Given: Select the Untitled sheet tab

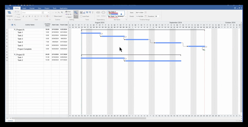Looking at the screenshot, I should (x=10, y=121).
